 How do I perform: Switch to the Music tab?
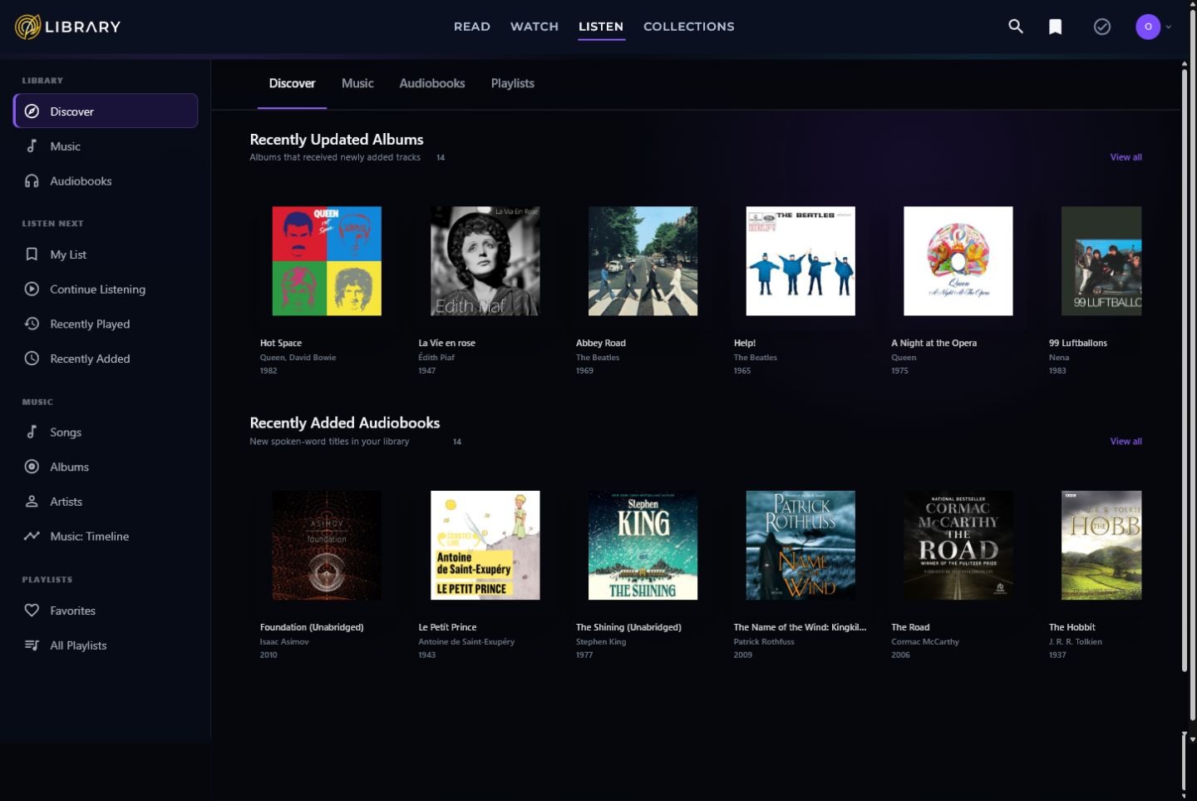point(357,83)
